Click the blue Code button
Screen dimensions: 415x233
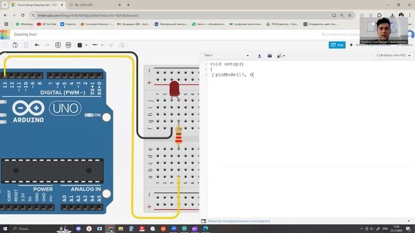point(337,45)
